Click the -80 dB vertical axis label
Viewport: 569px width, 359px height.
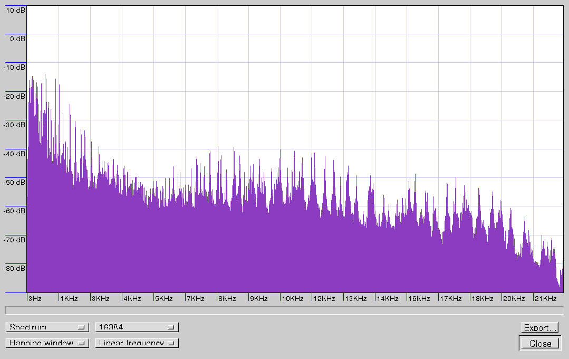15,268
